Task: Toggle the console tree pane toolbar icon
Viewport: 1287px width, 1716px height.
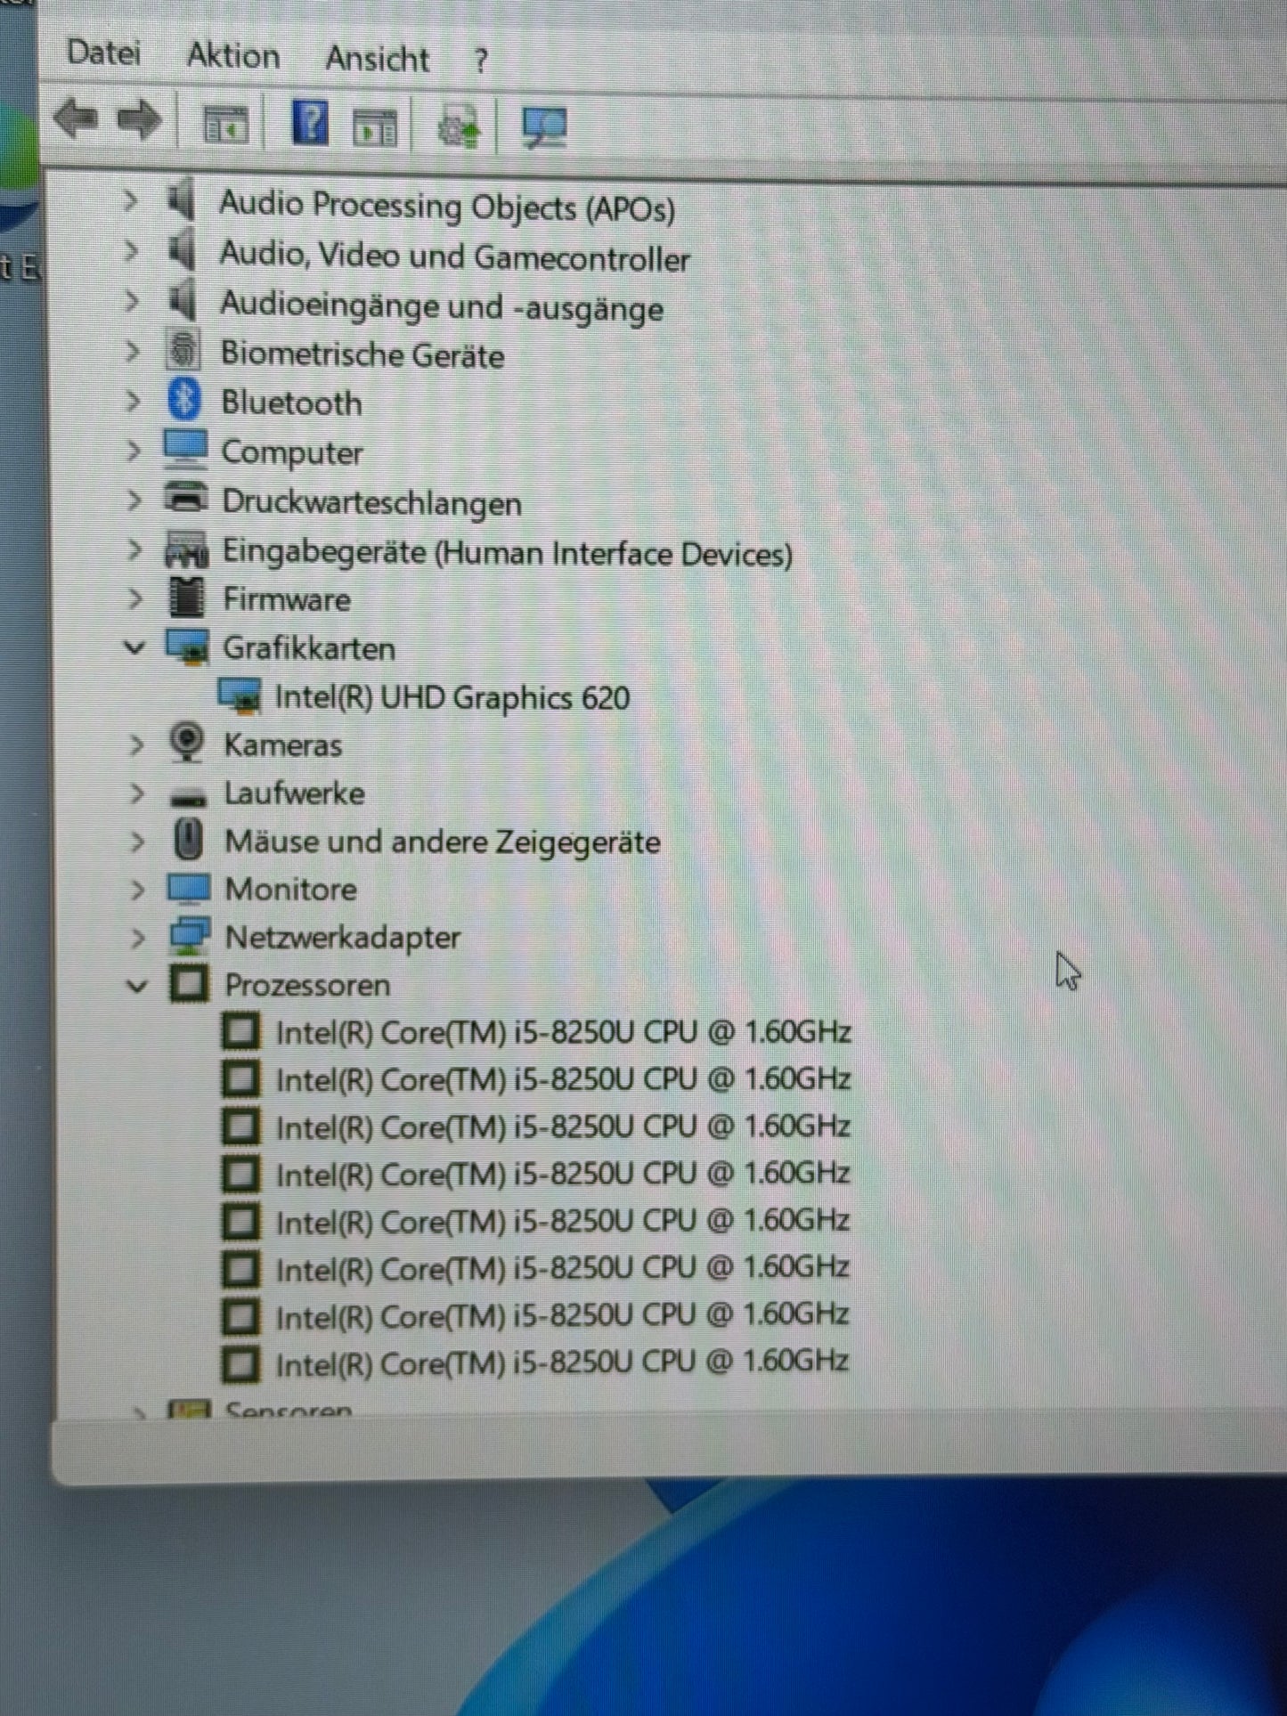Action: [x=225, y=125]
